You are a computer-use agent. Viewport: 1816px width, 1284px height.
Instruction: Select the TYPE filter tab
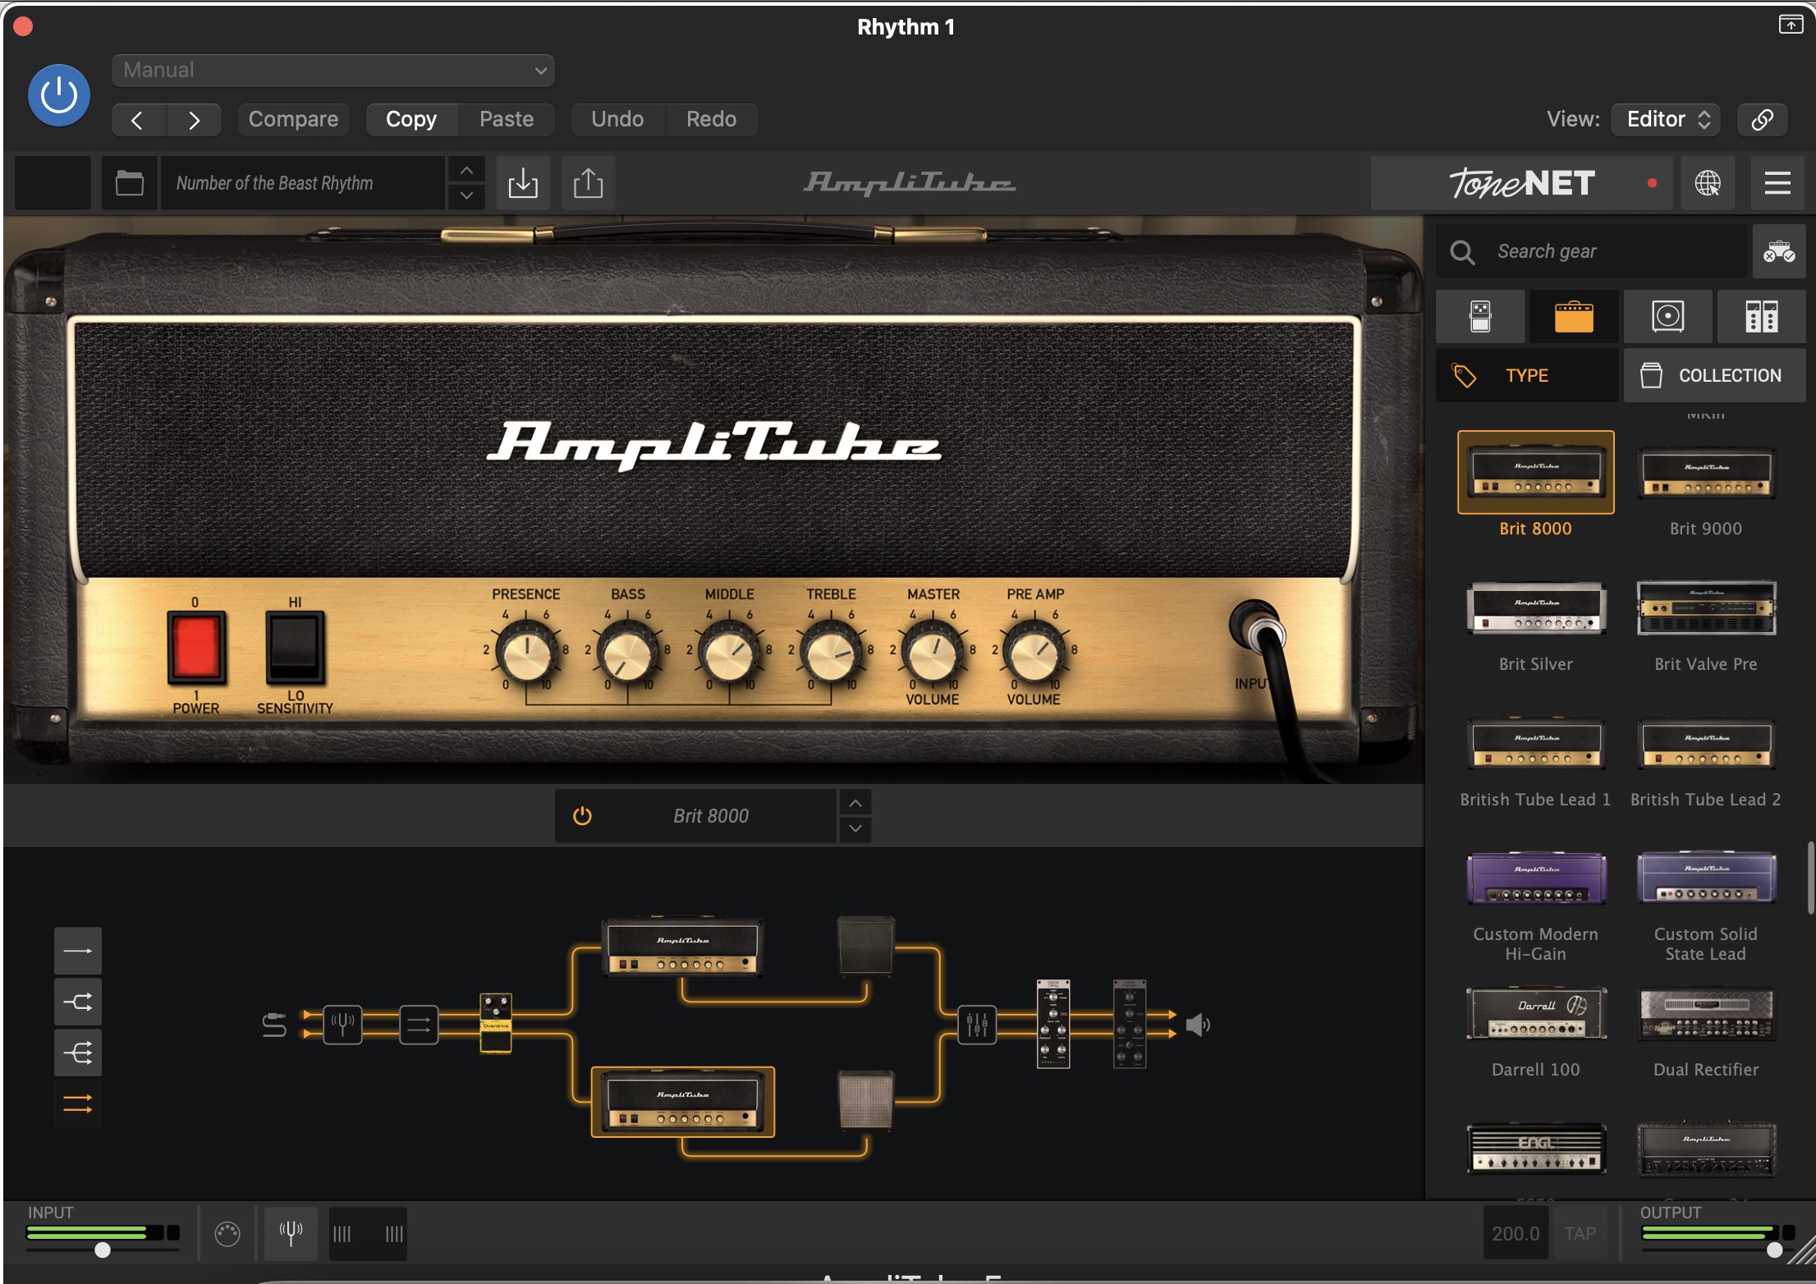[1526, 375]
